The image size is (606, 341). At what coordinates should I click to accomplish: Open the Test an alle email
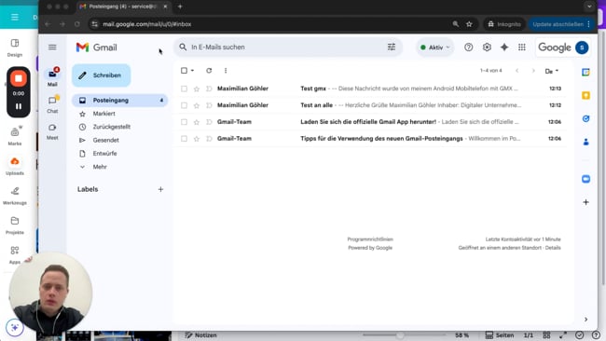click(x=370, y=105)
